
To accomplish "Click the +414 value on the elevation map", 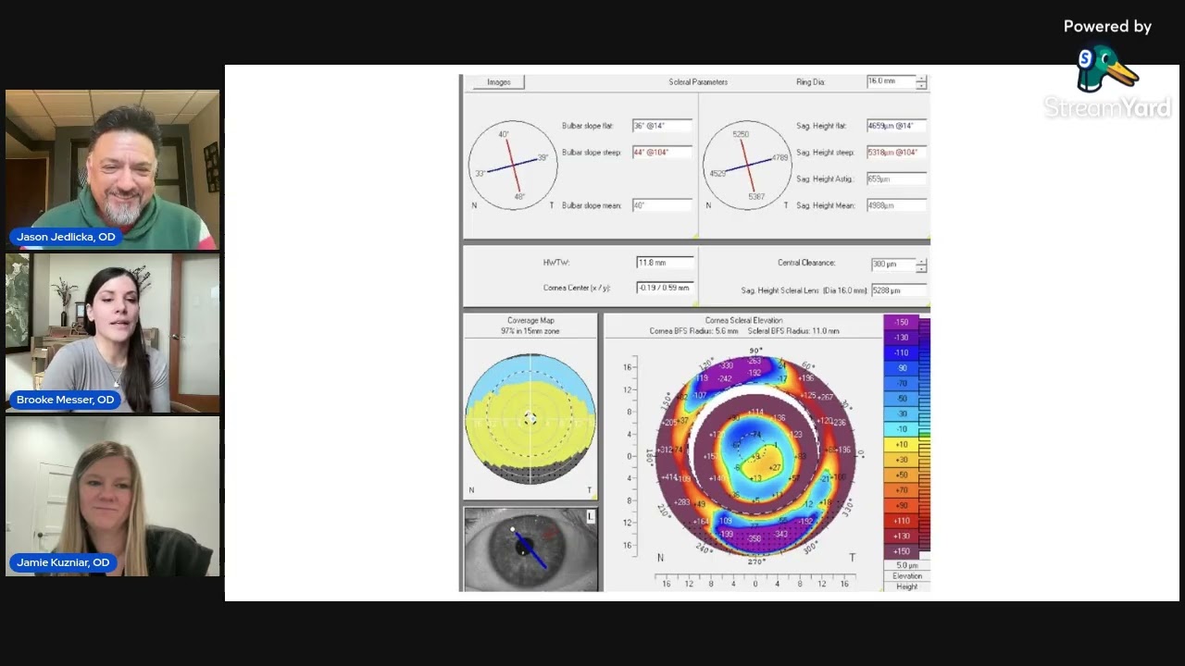I will tap(669, 477).
